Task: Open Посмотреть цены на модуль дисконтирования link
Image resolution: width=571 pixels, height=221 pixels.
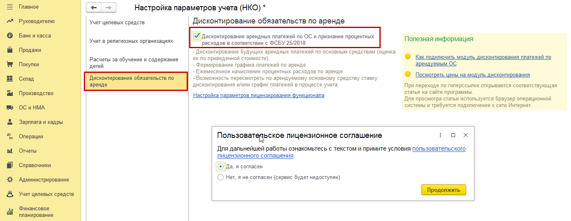Action: pos(473,75)
